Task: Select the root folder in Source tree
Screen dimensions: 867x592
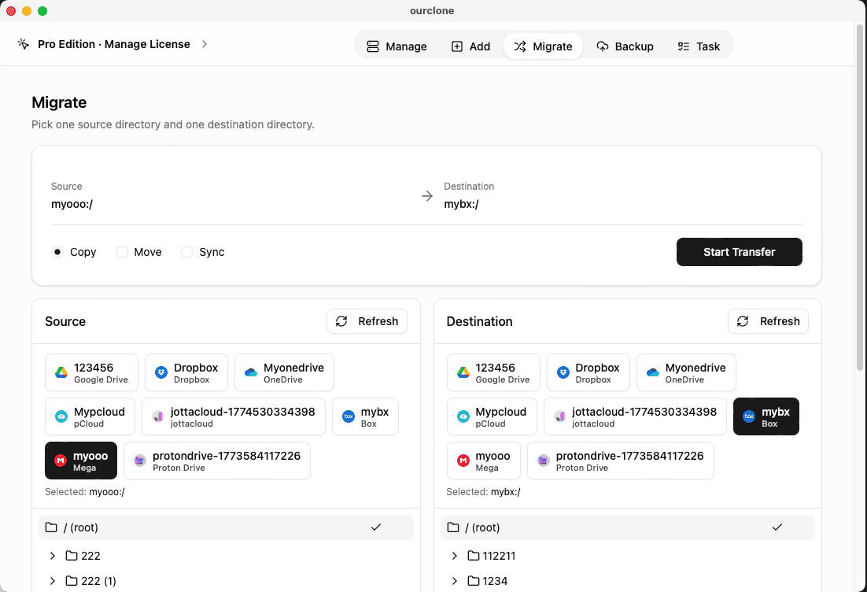Action: [226, 527]
